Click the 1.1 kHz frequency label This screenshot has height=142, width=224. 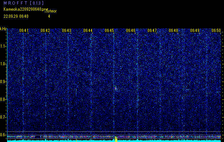(3, 46)
